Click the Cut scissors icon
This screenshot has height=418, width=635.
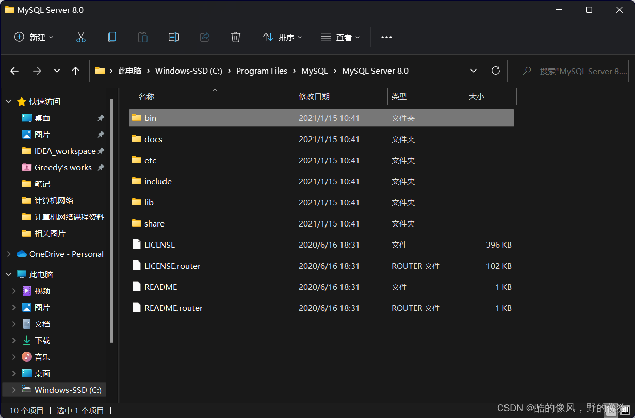[x=80, y=37]
